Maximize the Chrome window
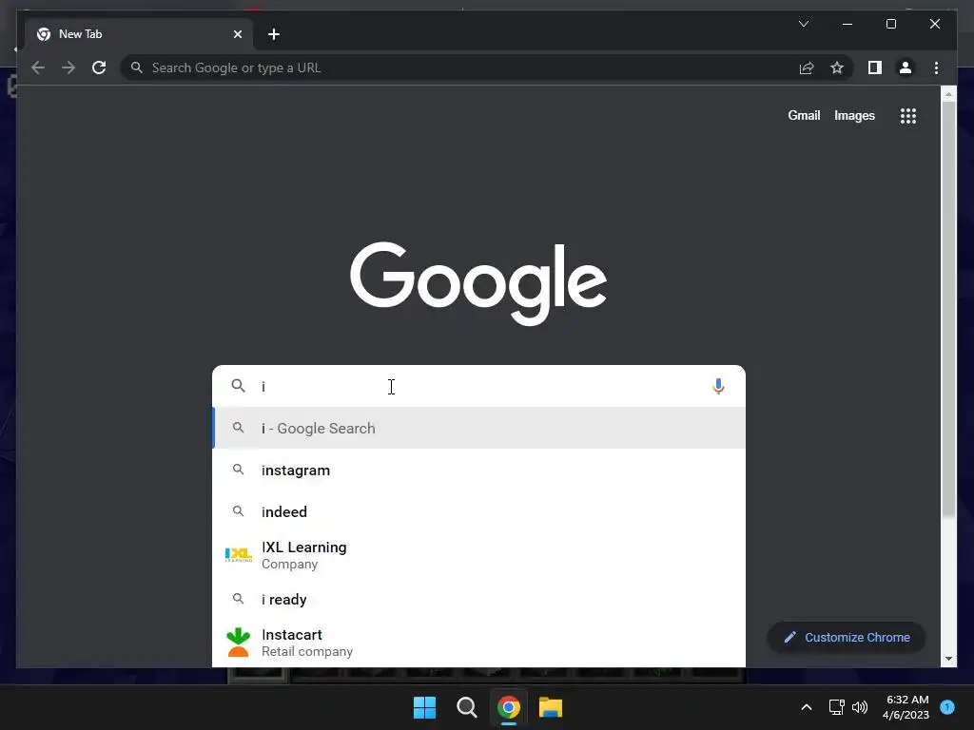The image size is (974, 730). pyautogui.click(x=890, y=24)
